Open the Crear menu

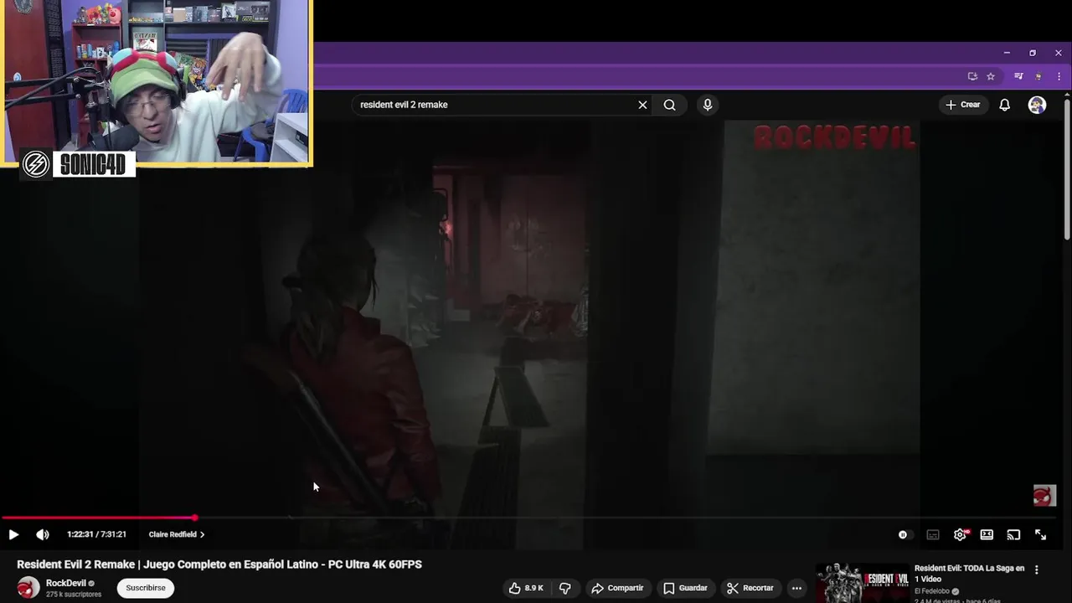pos(962,105)
